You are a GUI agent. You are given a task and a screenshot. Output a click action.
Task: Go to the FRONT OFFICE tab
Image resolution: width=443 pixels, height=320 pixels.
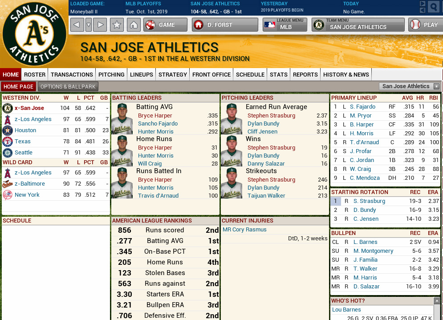(211, 75)
